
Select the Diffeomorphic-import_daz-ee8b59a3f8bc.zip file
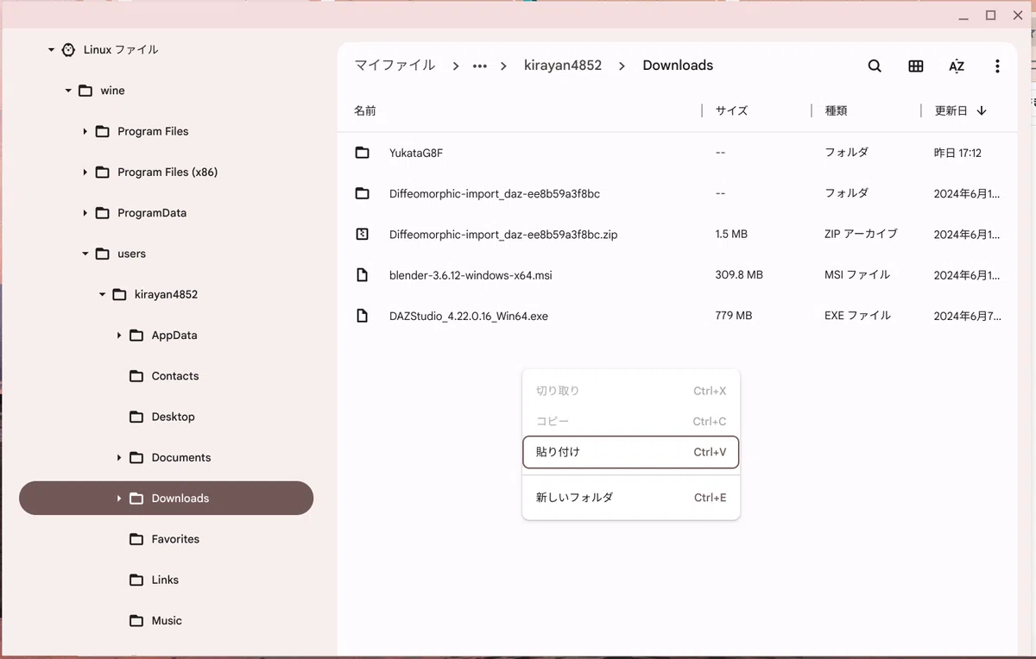[678, 234]
